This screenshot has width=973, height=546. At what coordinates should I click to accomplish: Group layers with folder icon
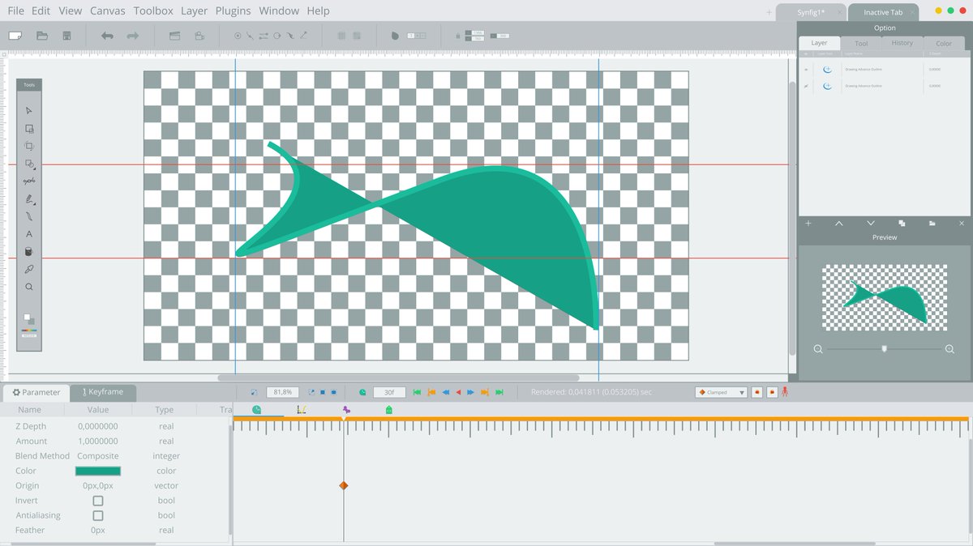click(932, 223)
